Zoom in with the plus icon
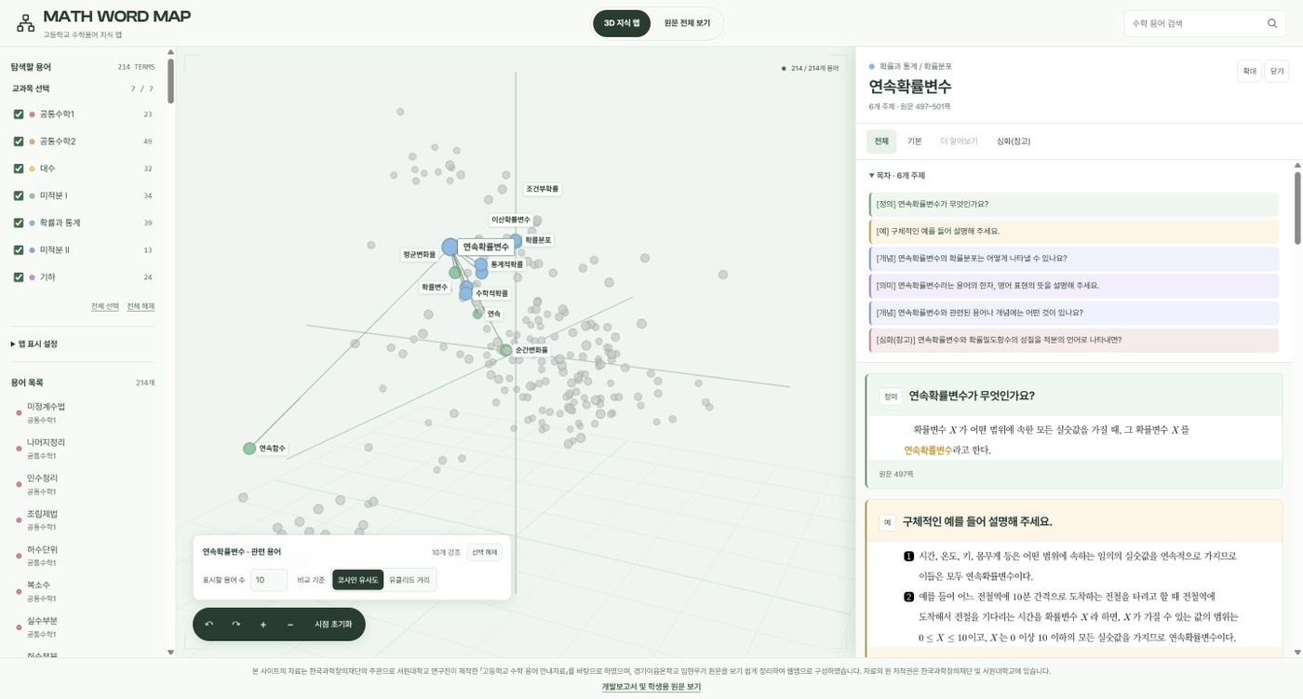 [x=263, y=624]
